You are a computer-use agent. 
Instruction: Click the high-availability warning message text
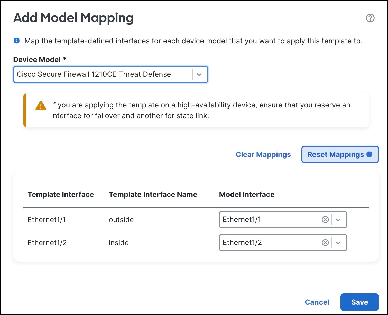click(x=200, y=110)
